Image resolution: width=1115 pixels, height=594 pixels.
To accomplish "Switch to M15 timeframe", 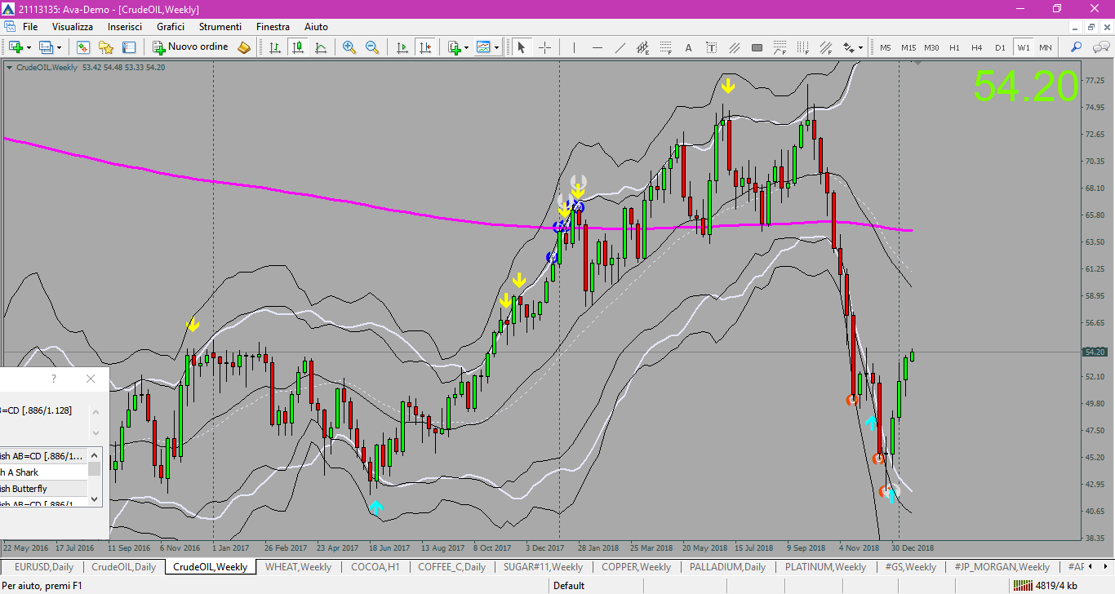I will tap(908, 47).
